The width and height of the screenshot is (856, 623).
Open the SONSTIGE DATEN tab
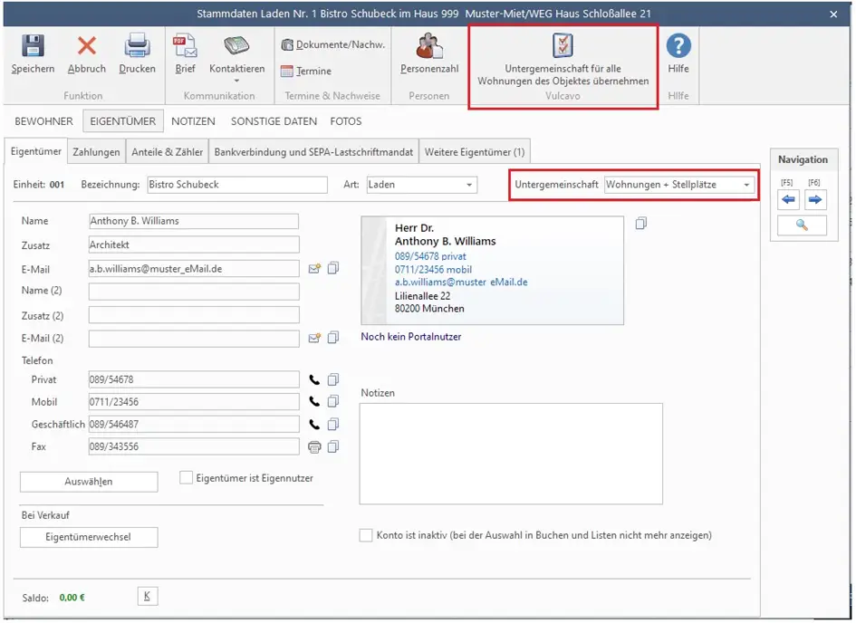[274, 121]
